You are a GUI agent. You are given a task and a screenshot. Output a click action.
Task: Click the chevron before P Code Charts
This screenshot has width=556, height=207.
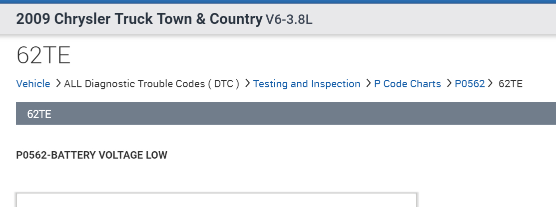[368, 83]
